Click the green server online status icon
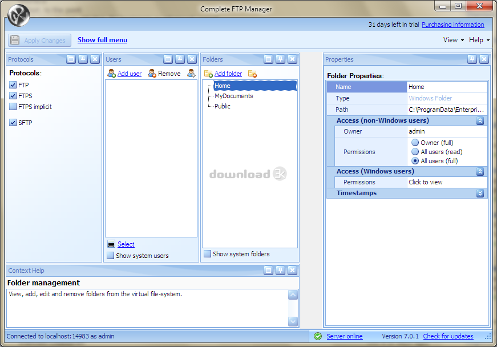This screenshot has height=347, width=497. 318,336
